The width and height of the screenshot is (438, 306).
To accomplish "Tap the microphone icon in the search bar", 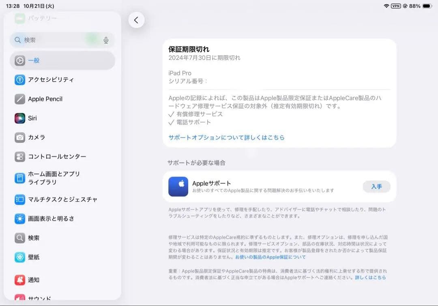I will click(106, 40).
